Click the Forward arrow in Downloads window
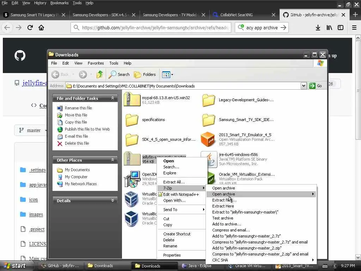Viewport: 361px width, 271px height. pyautogui.click(x=83, y=74)
